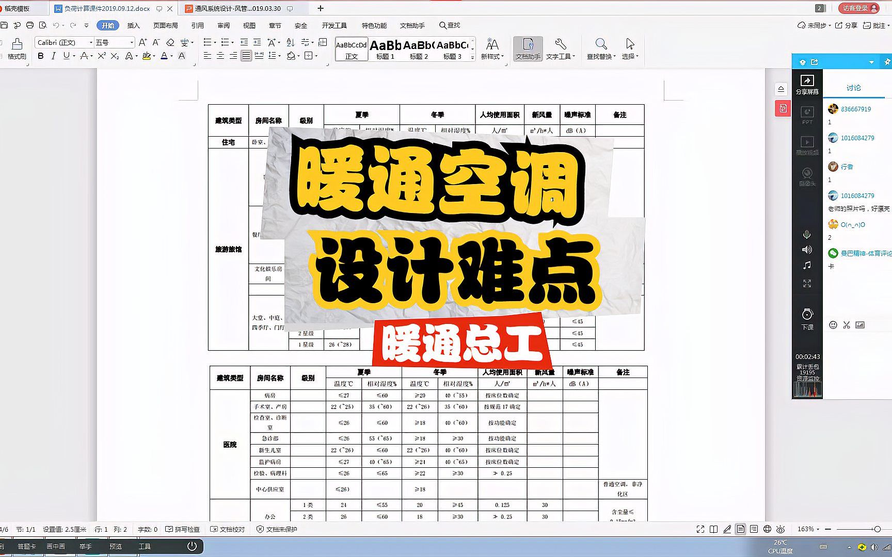This screenshot has height=557, width=892.
Task: Open 查找替换 tool
Action: click(601, 49)
